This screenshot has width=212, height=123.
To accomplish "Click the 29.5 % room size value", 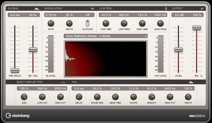I will [97, 89].
